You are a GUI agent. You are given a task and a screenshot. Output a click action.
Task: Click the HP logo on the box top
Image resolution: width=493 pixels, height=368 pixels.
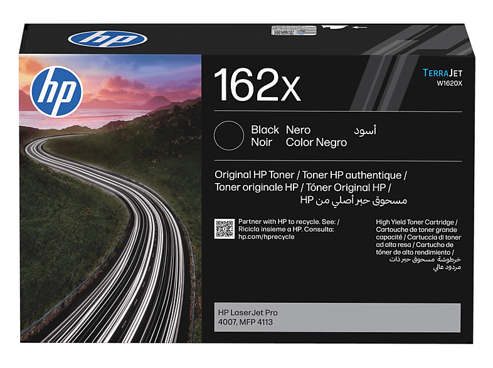click(x=107, y=39)
